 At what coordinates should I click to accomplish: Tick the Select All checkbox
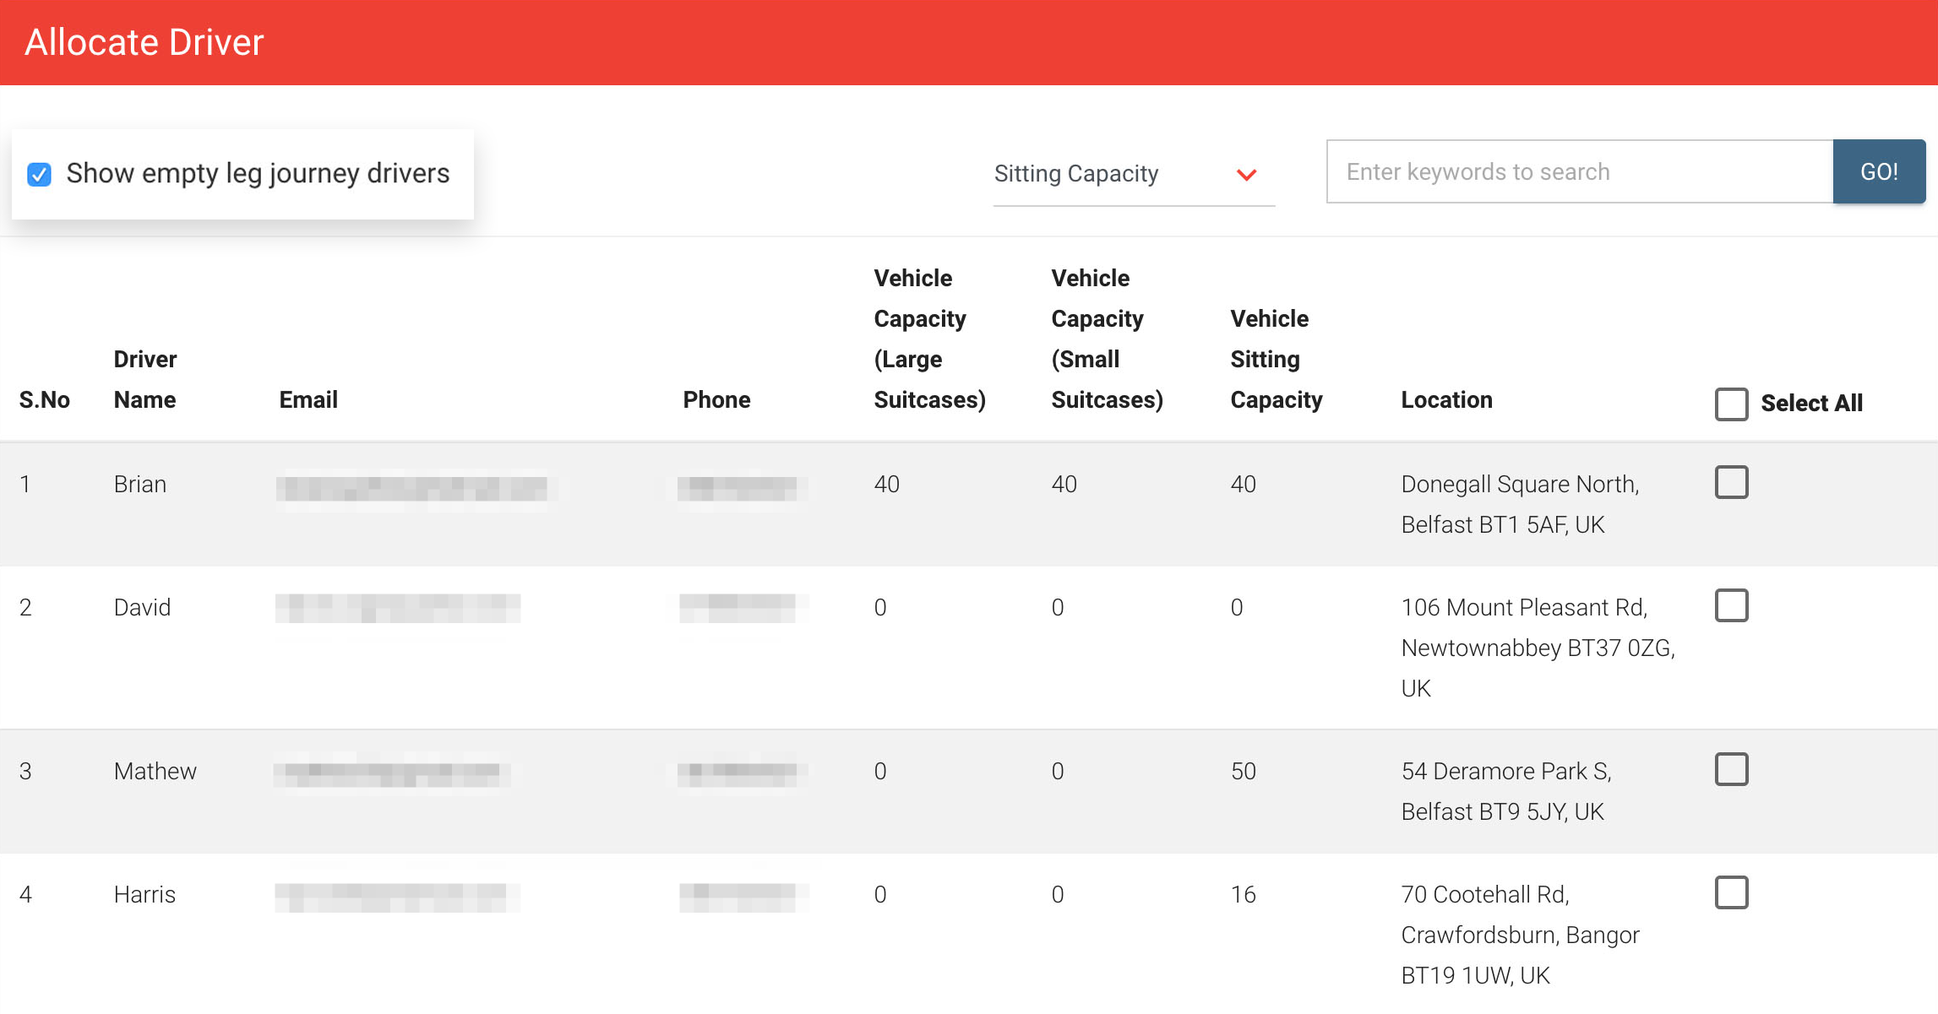pyautogui.click(x=1731, y=404)
